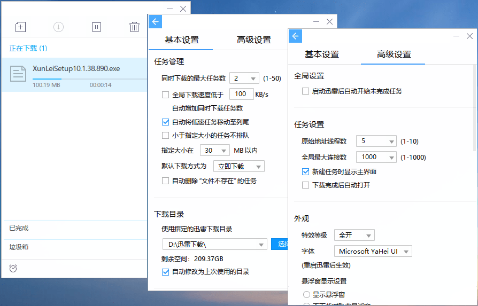Uncheck 自动修改为上次使用的目录
478x306 pixels.
[166, 272]
